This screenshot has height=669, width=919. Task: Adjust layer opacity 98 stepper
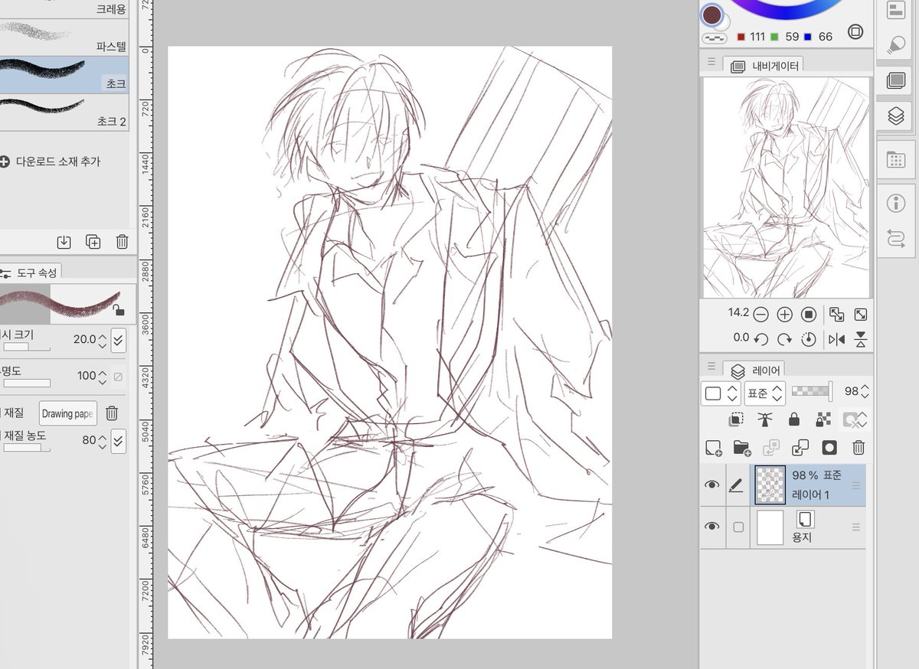[x=865, y=392]
